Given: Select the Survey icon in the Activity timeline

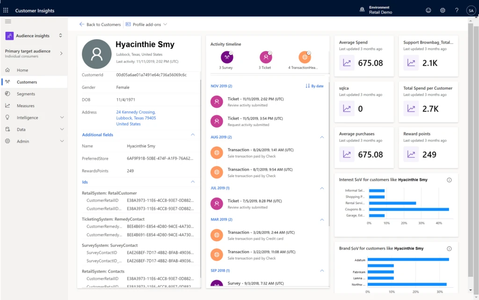Looking at the screenshot, I should point(227,58).
